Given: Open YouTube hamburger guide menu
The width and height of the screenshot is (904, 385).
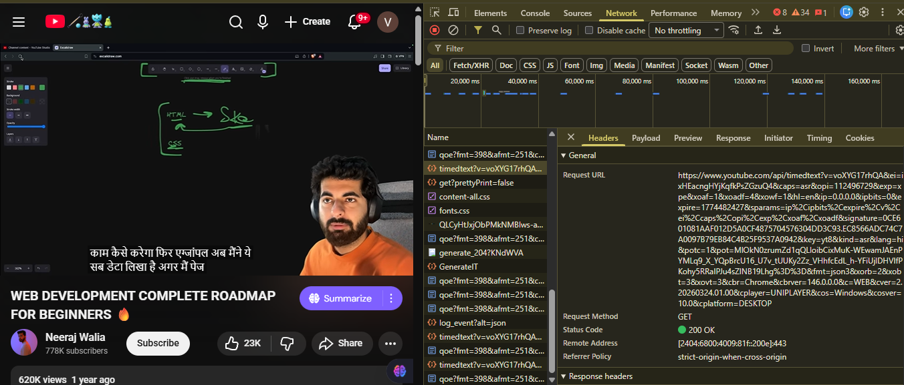Looking at the screenshot, I should [x=19, y=22].
